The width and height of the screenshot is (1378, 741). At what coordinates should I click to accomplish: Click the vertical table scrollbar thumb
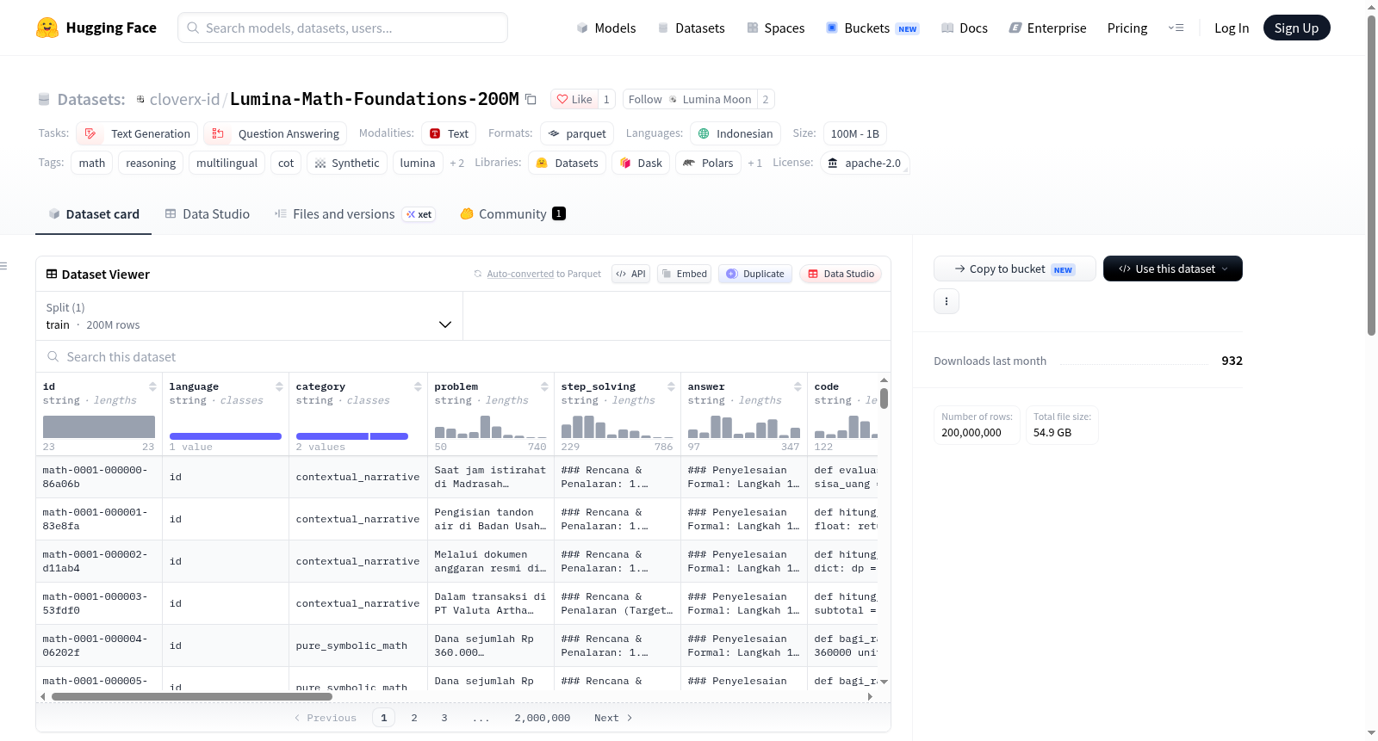884,398
